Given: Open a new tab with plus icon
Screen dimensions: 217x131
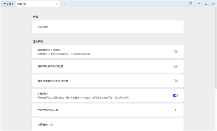Looking at the screenshot, I should coord(64,4).
